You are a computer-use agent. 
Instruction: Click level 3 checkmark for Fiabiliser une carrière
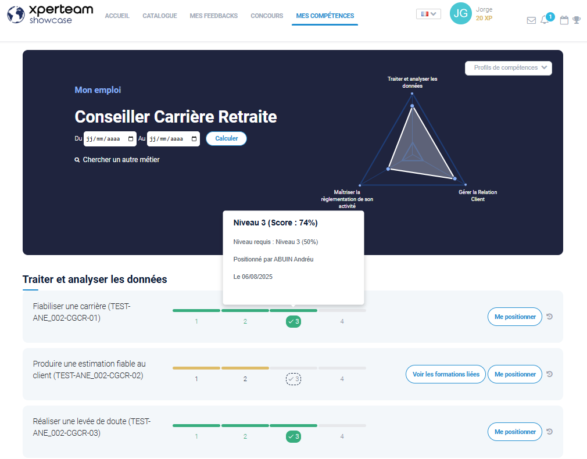pos(293,321)
